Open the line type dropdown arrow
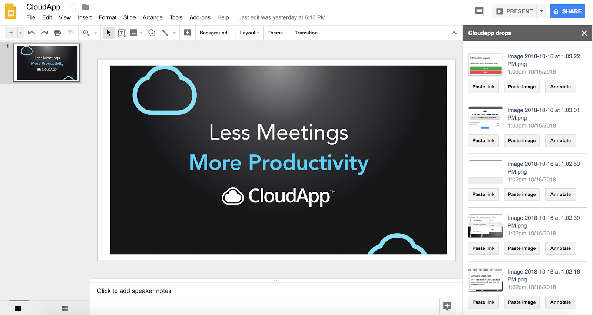Screen dimensions: 593x315 coord(174,33)
